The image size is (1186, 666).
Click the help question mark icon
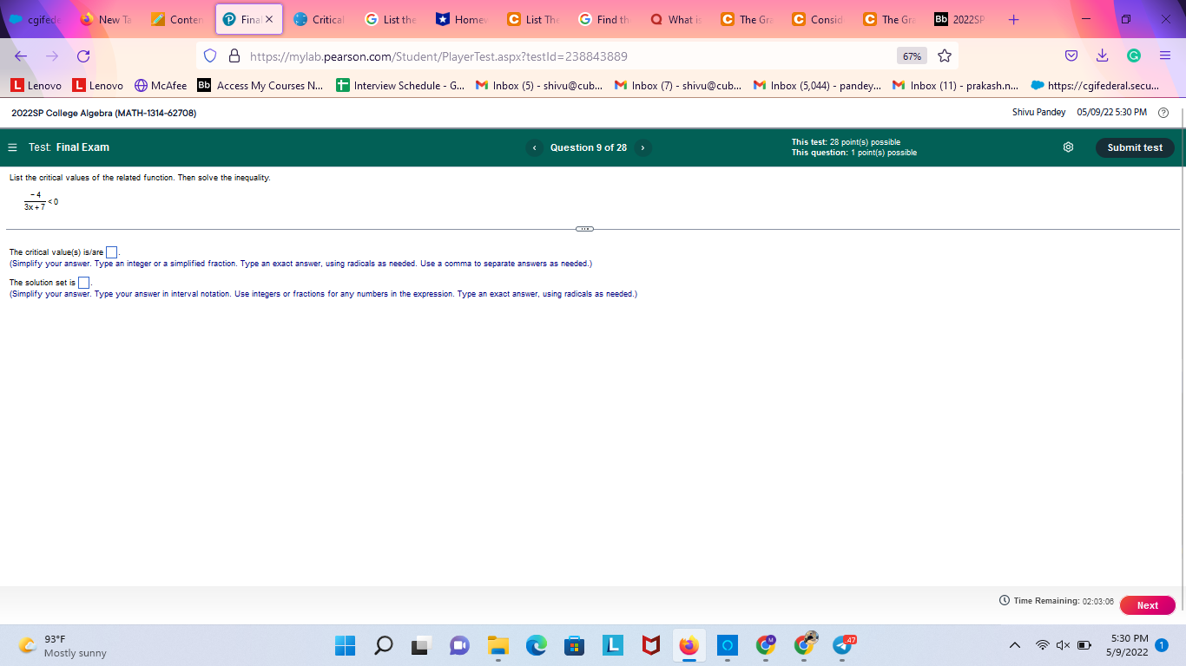(x=1163, y=113)
